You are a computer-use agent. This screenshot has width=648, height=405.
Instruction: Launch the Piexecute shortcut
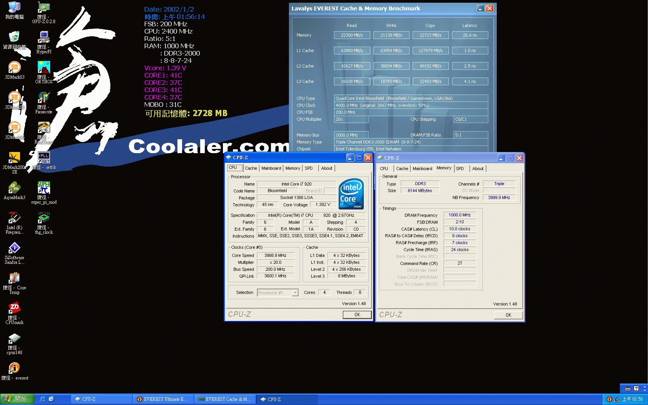(44, 103)
